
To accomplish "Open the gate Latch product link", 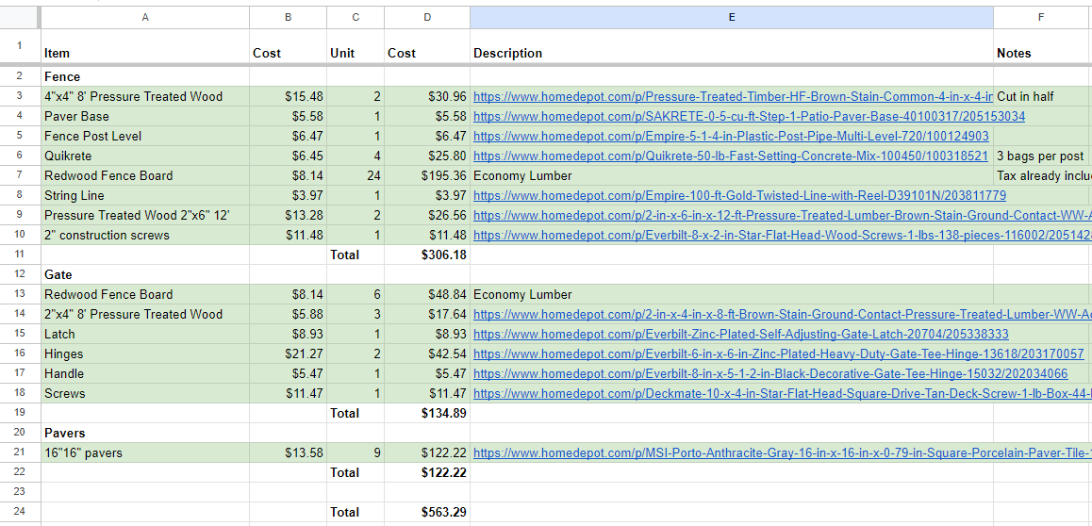I will pos(740,335).
